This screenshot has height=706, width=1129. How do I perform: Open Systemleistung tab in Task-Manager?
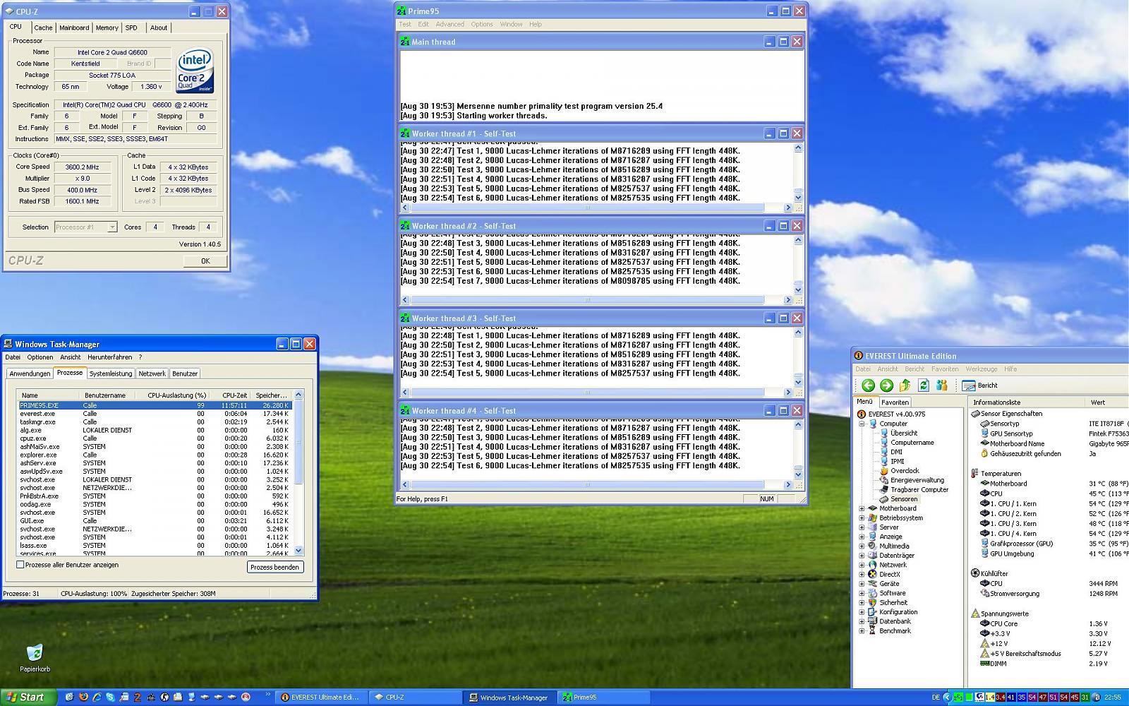(111, 373)
